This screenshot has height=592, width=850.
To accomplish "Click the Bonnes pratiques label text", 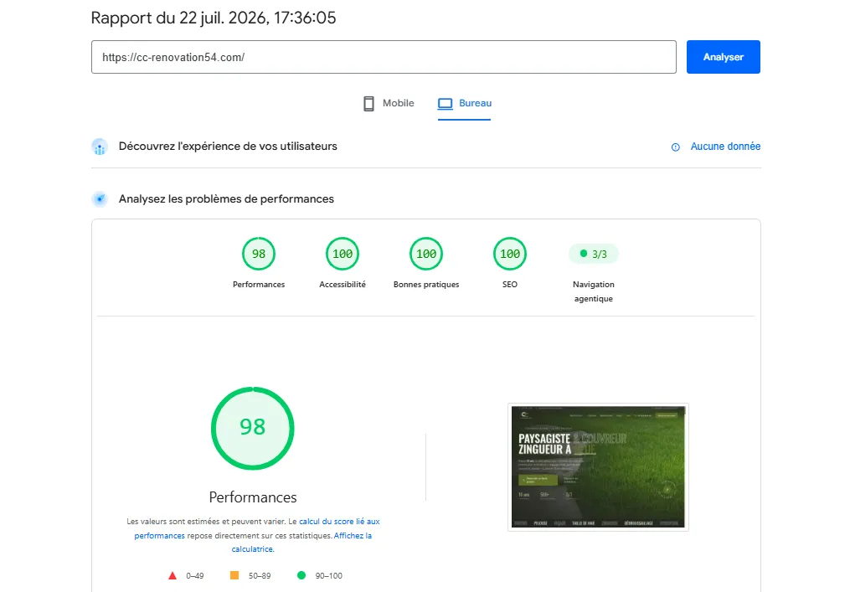I will point(426,285).
